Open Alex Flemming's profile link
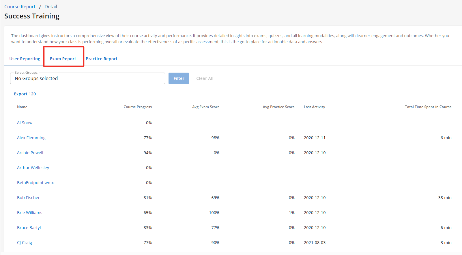The image size is (462, 255). coord(31,138)
